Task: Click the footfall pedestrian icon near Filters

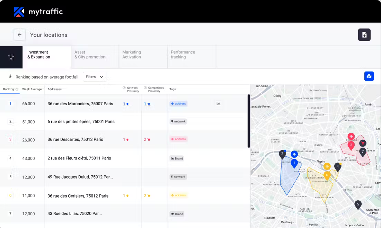Action: pyautogui.click(x=10, y=76)
